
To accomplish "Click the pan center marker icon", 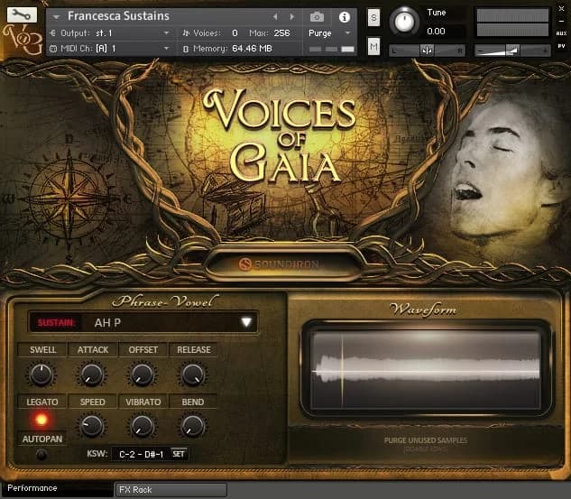I will point(428,51).
